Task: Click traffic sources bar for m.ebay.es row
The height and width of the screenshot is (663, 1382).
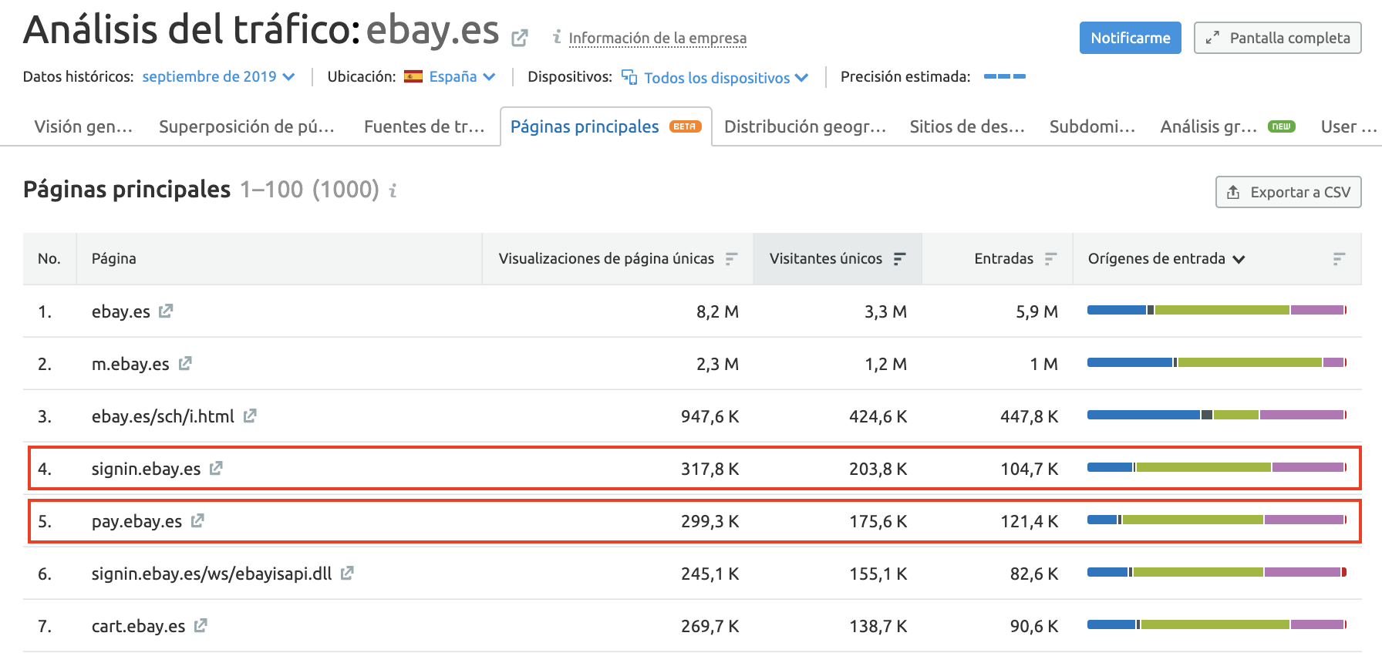Action: 1217,362
